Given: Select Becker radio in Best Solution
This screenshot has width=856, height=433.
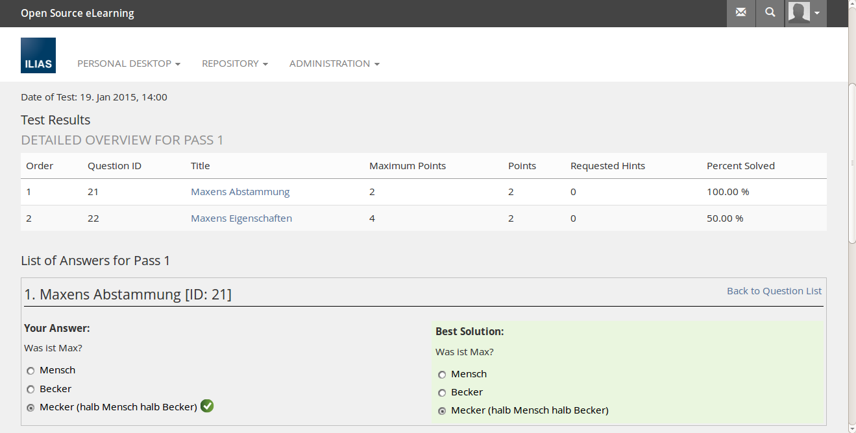Looking at the screenshot, I should pyautogui.click(x=442, y=393).
